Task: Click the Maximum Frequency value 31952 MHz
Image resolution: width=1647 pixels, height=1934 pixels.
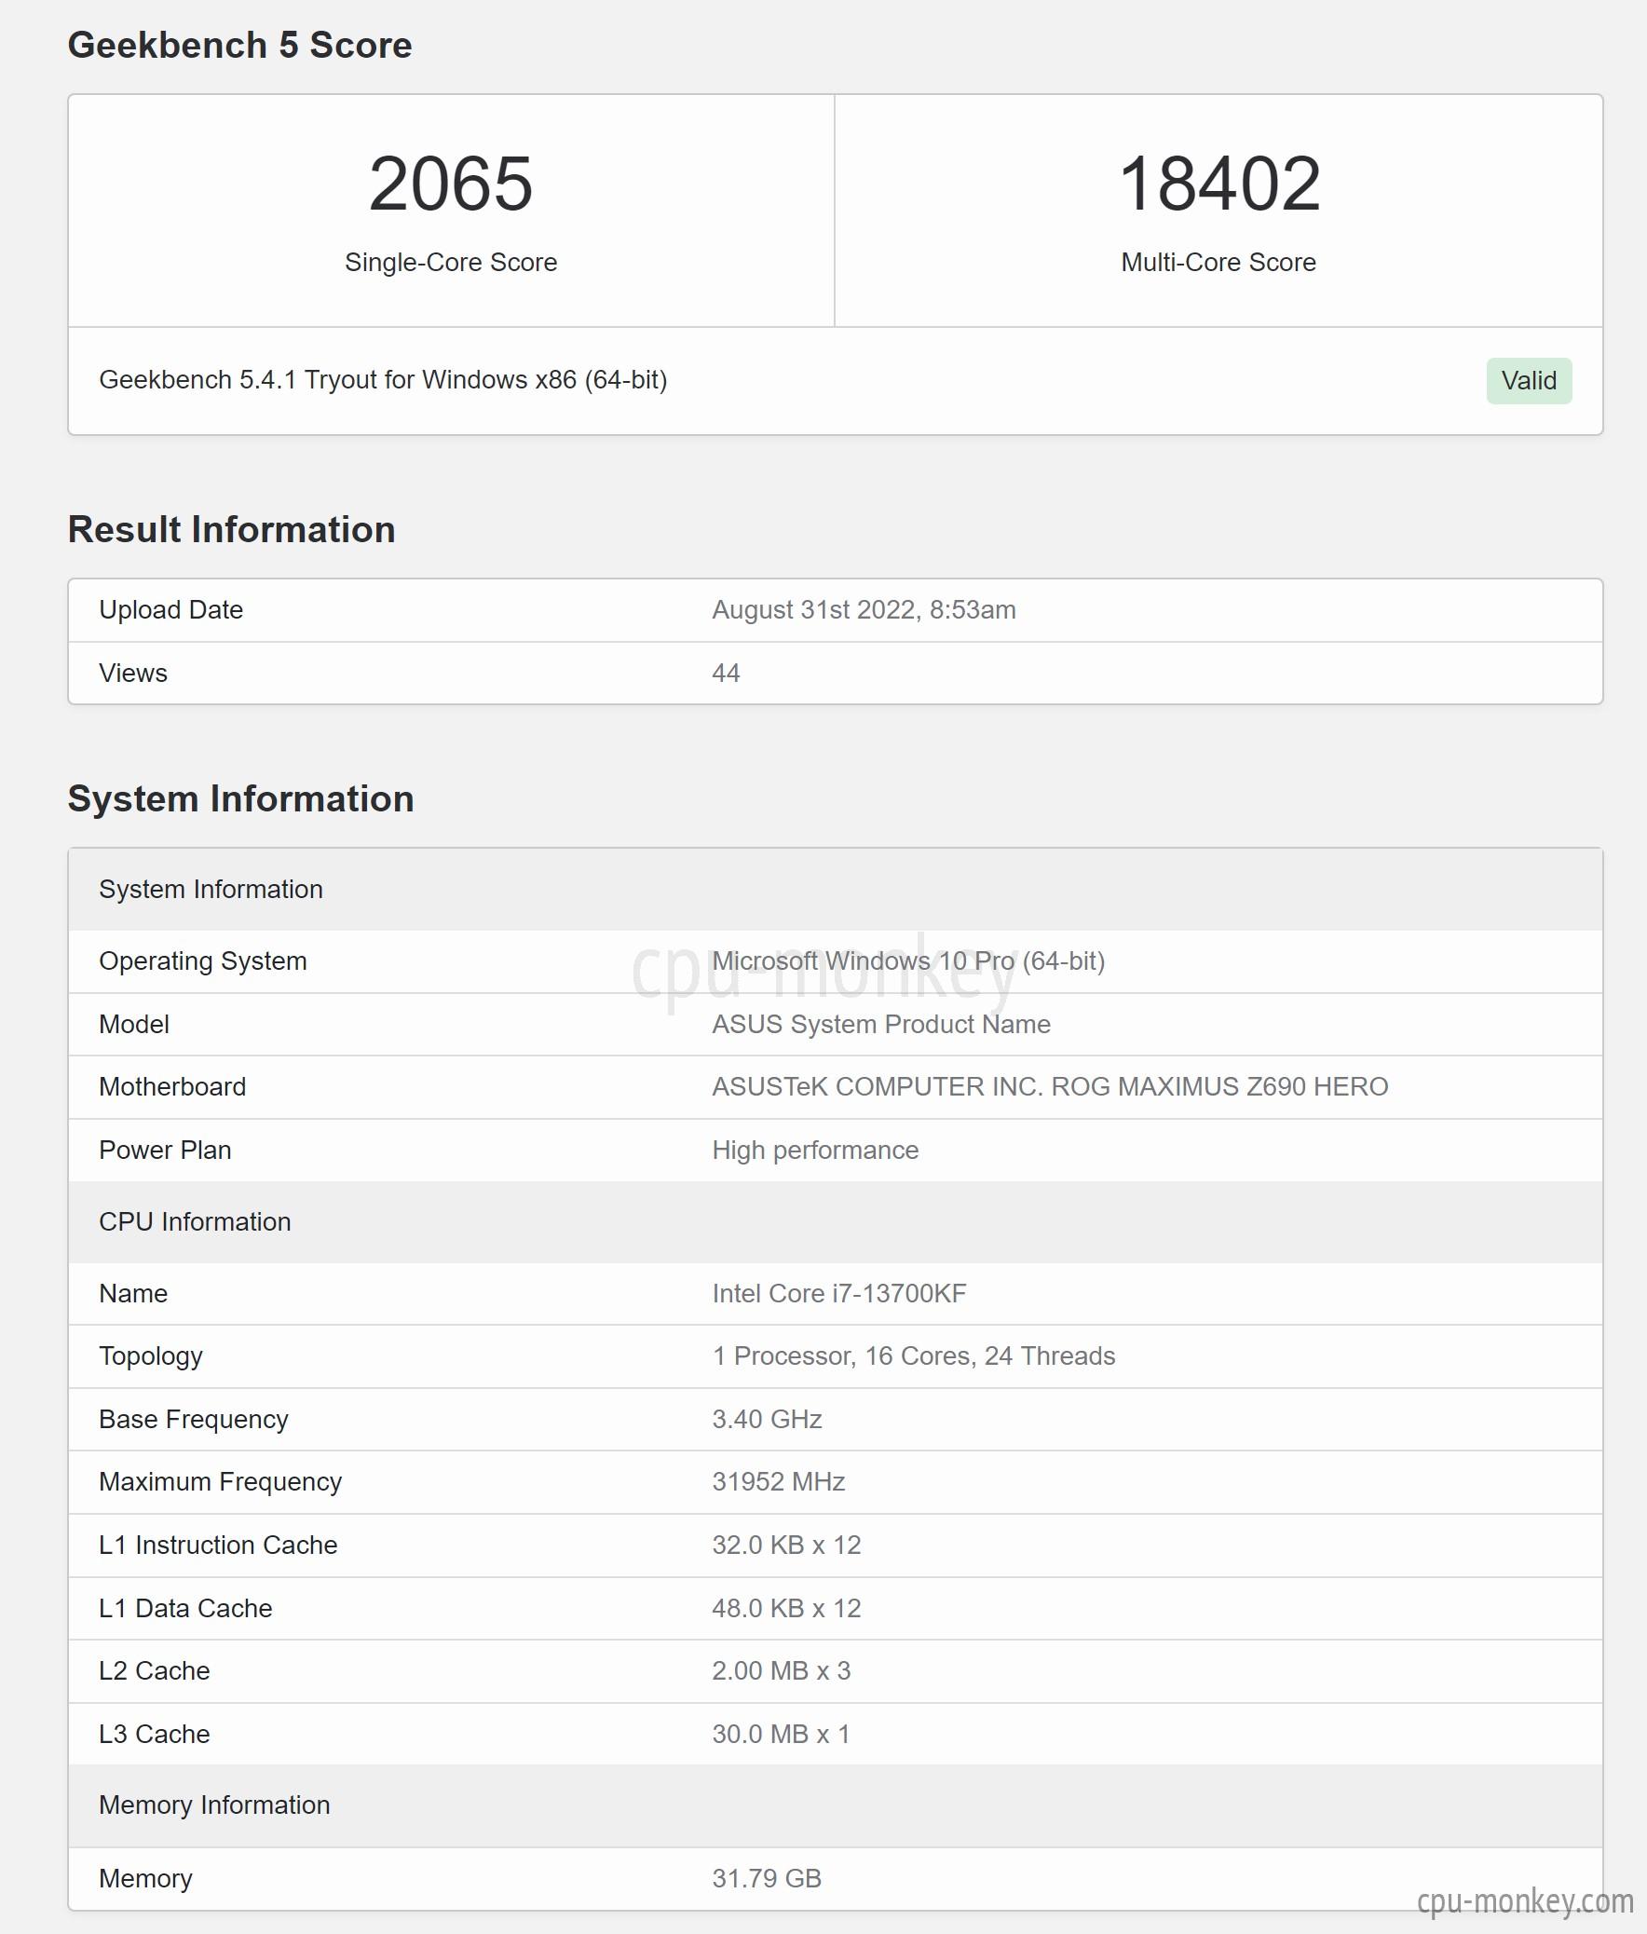Action: [778, 1481]
